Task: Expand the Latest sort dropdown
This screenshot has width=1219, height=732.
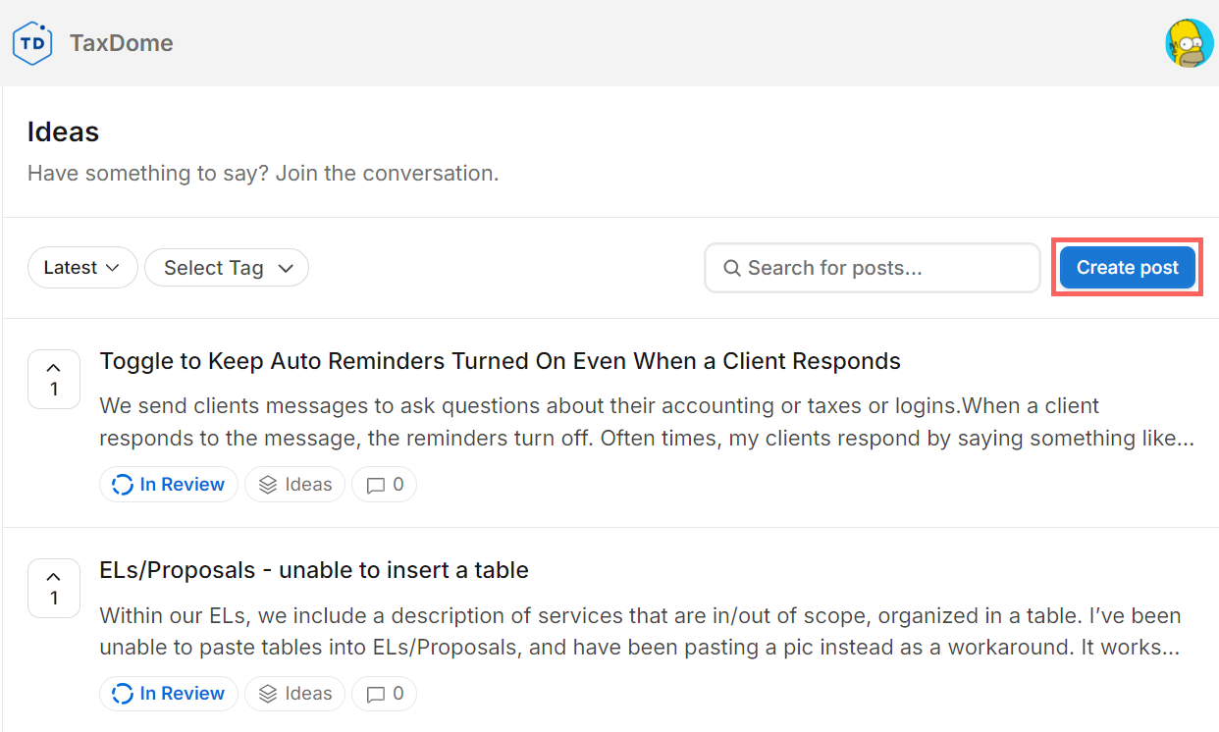Action: click(x=82, y=268)
